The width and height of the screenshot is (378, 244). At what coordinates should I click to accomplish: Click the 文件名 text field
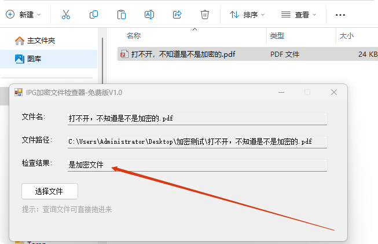click(x=197, y=119)
